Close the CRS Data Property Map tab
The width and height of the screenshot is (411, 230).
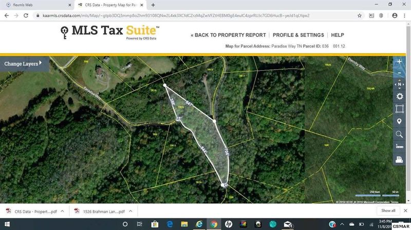tap(142, 5)
